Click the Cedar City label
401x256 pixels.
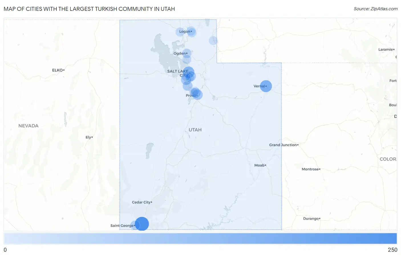coord(141,202)
